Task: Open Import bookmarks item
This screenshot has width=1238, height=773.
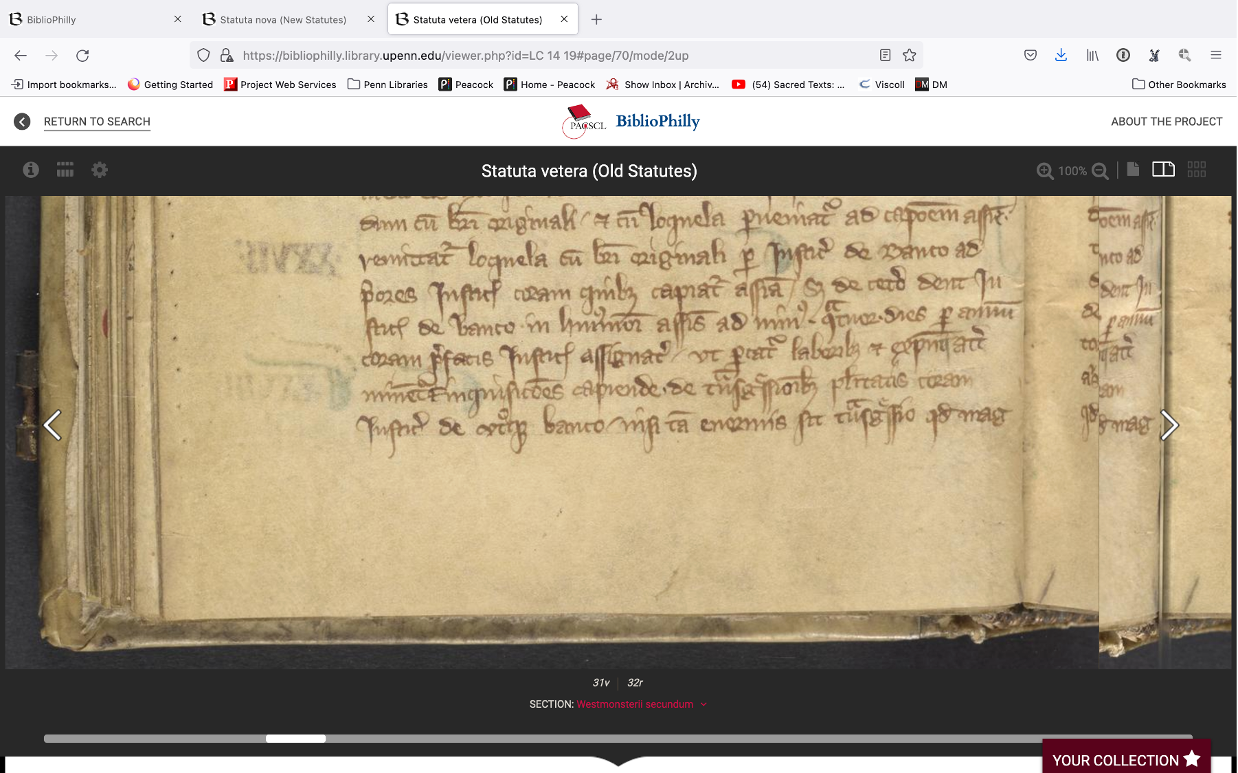Action: [x=64, y=85]
